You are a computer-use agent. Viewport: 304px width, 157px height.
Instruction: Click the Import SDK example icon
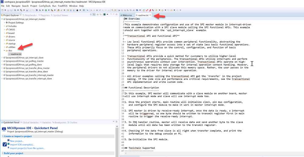[x=8, y=144]
